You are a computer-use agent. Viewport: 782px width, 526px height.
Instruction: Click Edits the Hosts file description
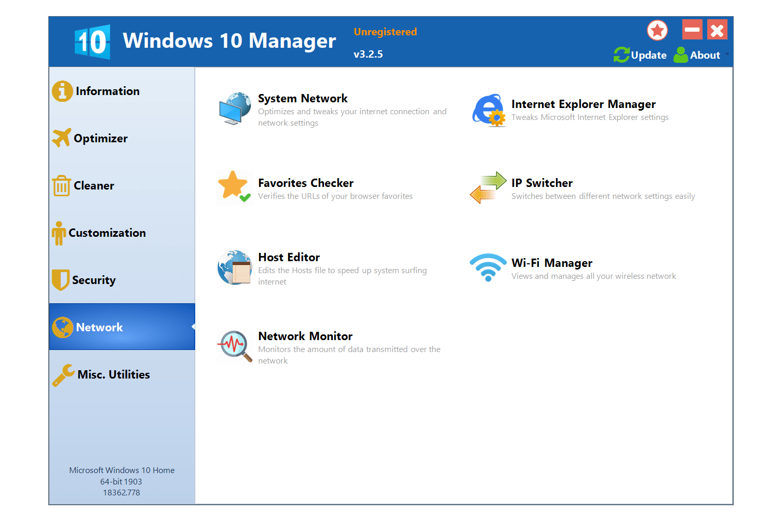[342, 276]
